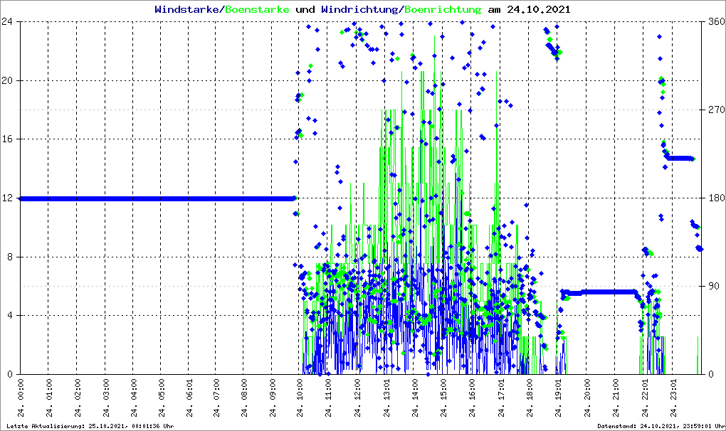This screenshot has width=726, height=431.
Task: Click the green 'Boenrichtung' title word
Action: coord(443,10)
